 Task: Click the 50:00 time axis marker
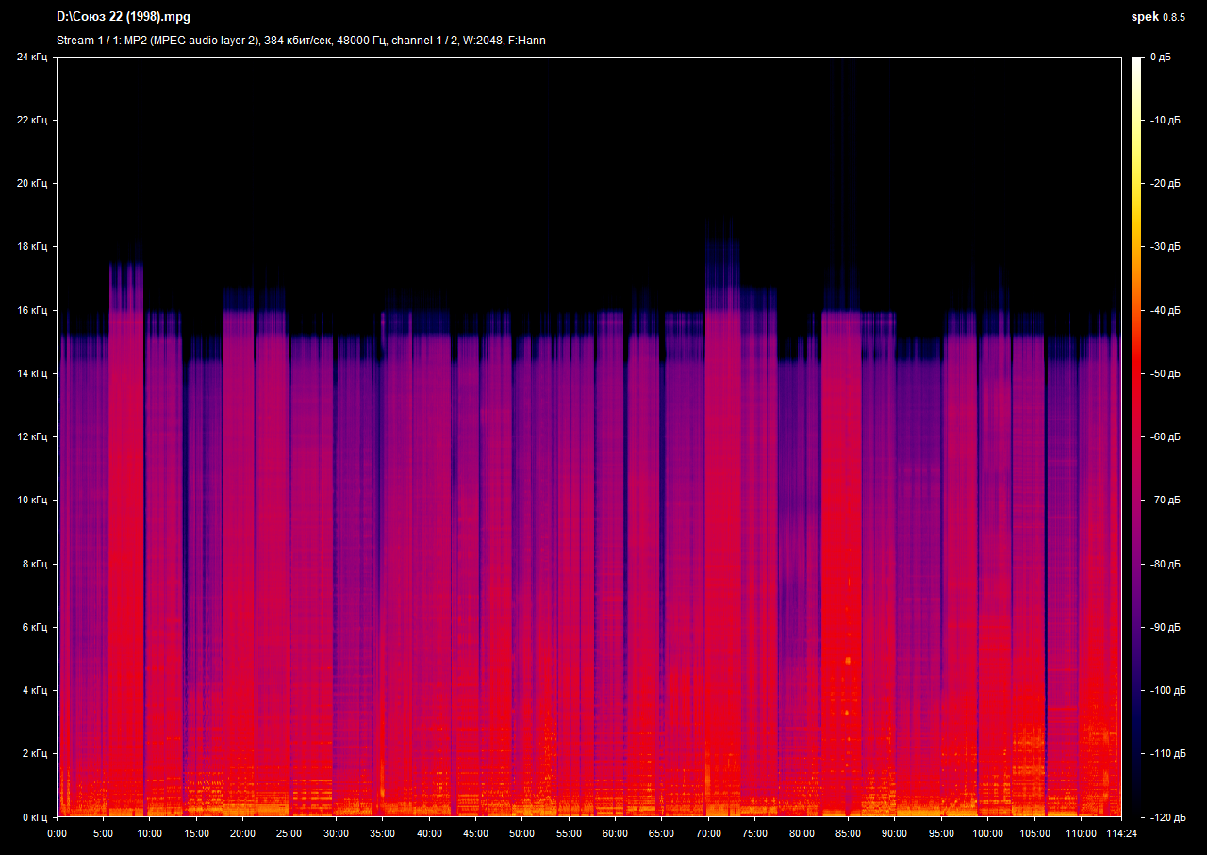click(521, 834)
